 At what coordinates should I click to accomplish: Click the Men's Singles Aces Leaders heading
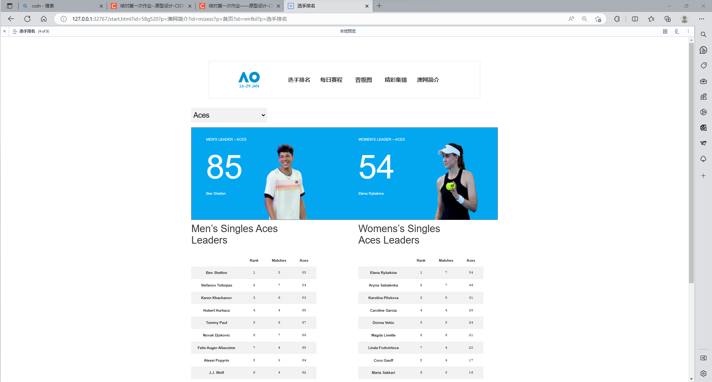(x=234, y=234)
